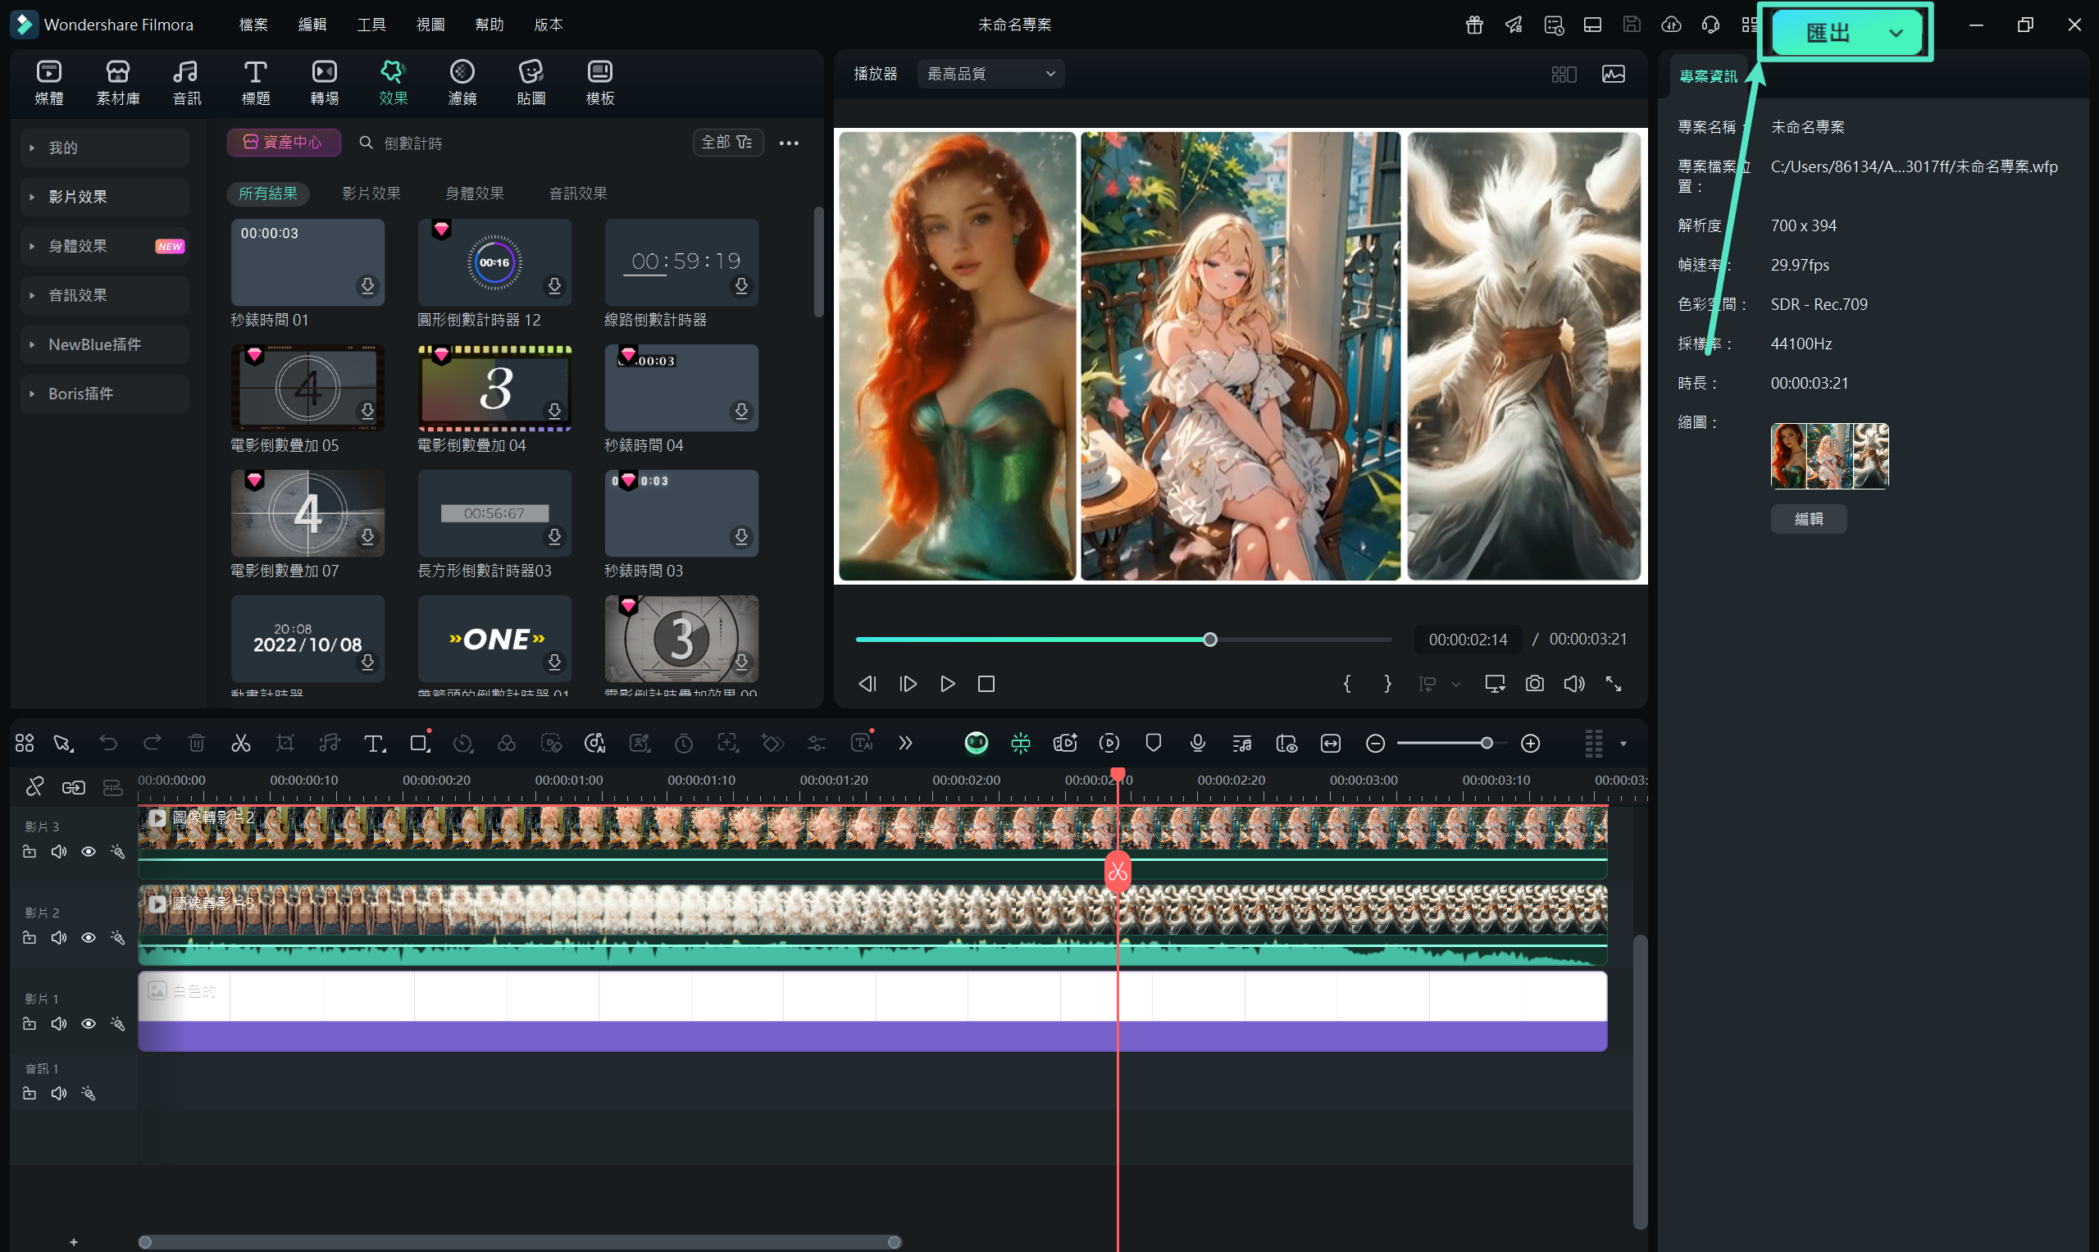The height and width of the screenshot is (1252, 2099).
Task: Click the undo arrow in timeline toolbar
Action: [108, 744]
